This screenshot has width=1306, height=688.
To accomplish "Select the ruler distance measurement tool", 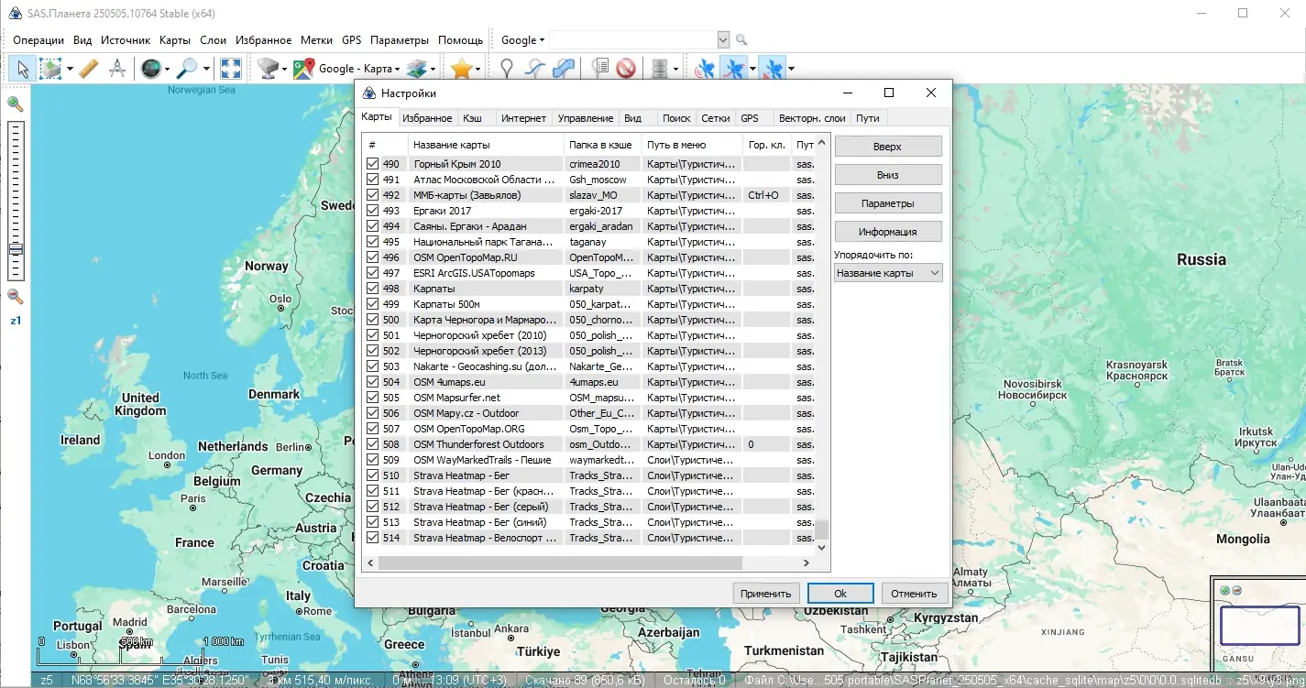I will (x=88, y=69).
